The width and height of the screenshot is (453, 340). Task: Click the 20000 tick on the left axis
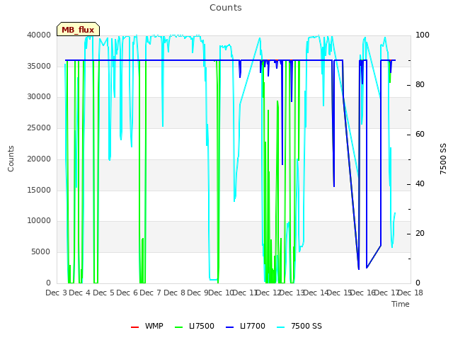[x=39, y=159]
